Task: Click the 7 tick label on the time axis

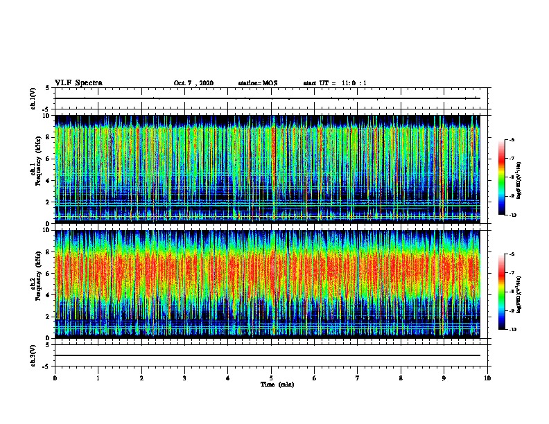Action: (x=358, y=378)
